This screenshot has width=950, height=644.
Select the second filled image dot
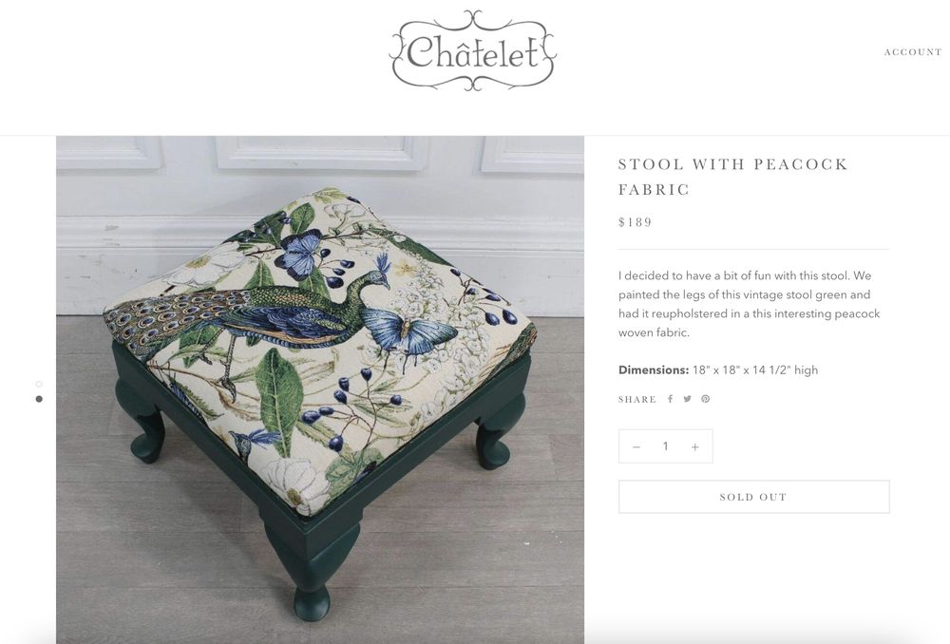pos(39,399)
